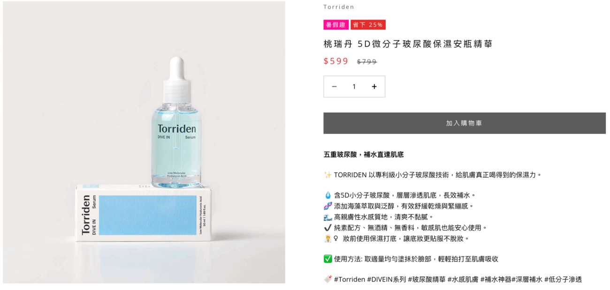This screenshot has height=290, width=610.
Task: Click the water droplet emoji icon
Action: click(x=328, y=195)
